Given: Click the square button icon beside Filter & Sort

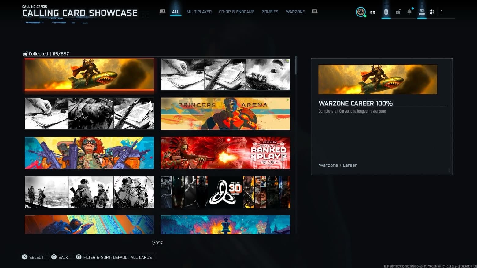Looking at the screenshot, I should click(79, 257).
